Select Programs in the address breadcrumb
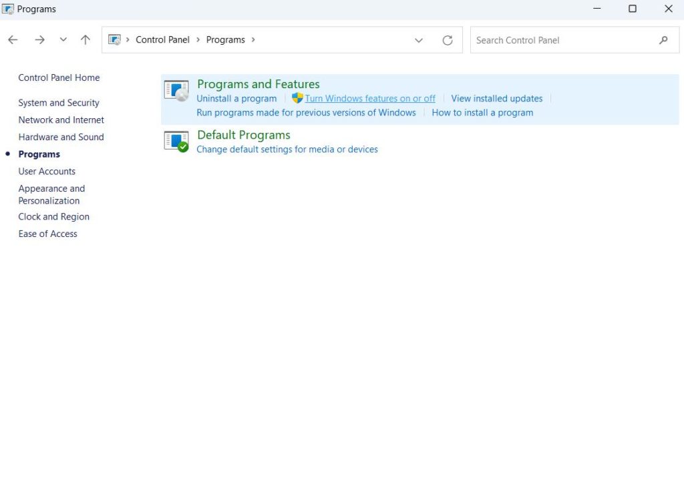This screenshot has width=684, height=496. [226, 39]
